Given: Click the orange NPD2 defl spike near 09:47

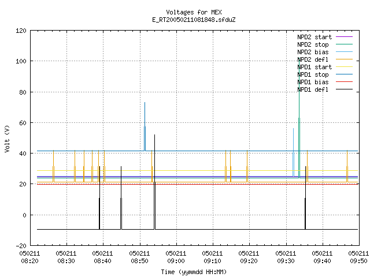Looking at the screenshot, I should click(x=347, y=166).
